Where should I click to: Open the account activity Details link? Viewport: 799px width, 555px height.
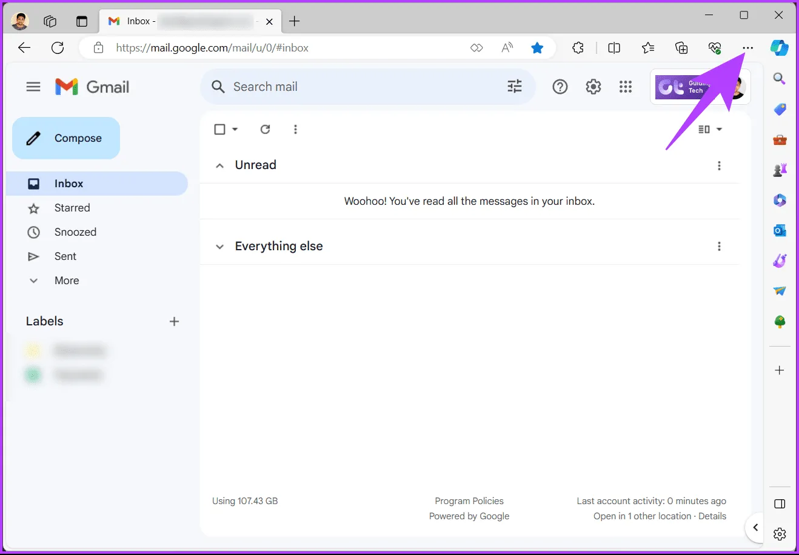point(712,516)
